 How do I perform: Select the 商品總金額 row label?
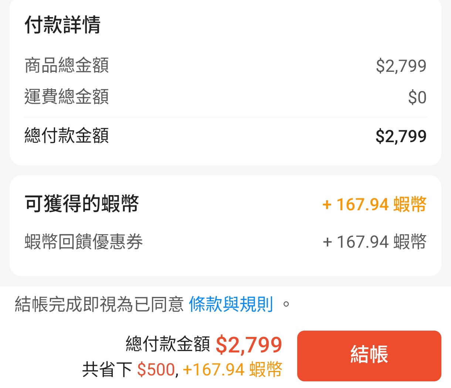[67, 66]
